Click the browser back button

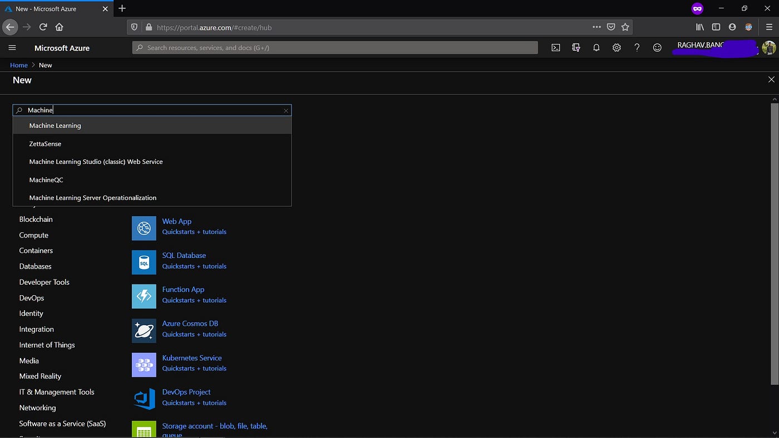point(10,27)
